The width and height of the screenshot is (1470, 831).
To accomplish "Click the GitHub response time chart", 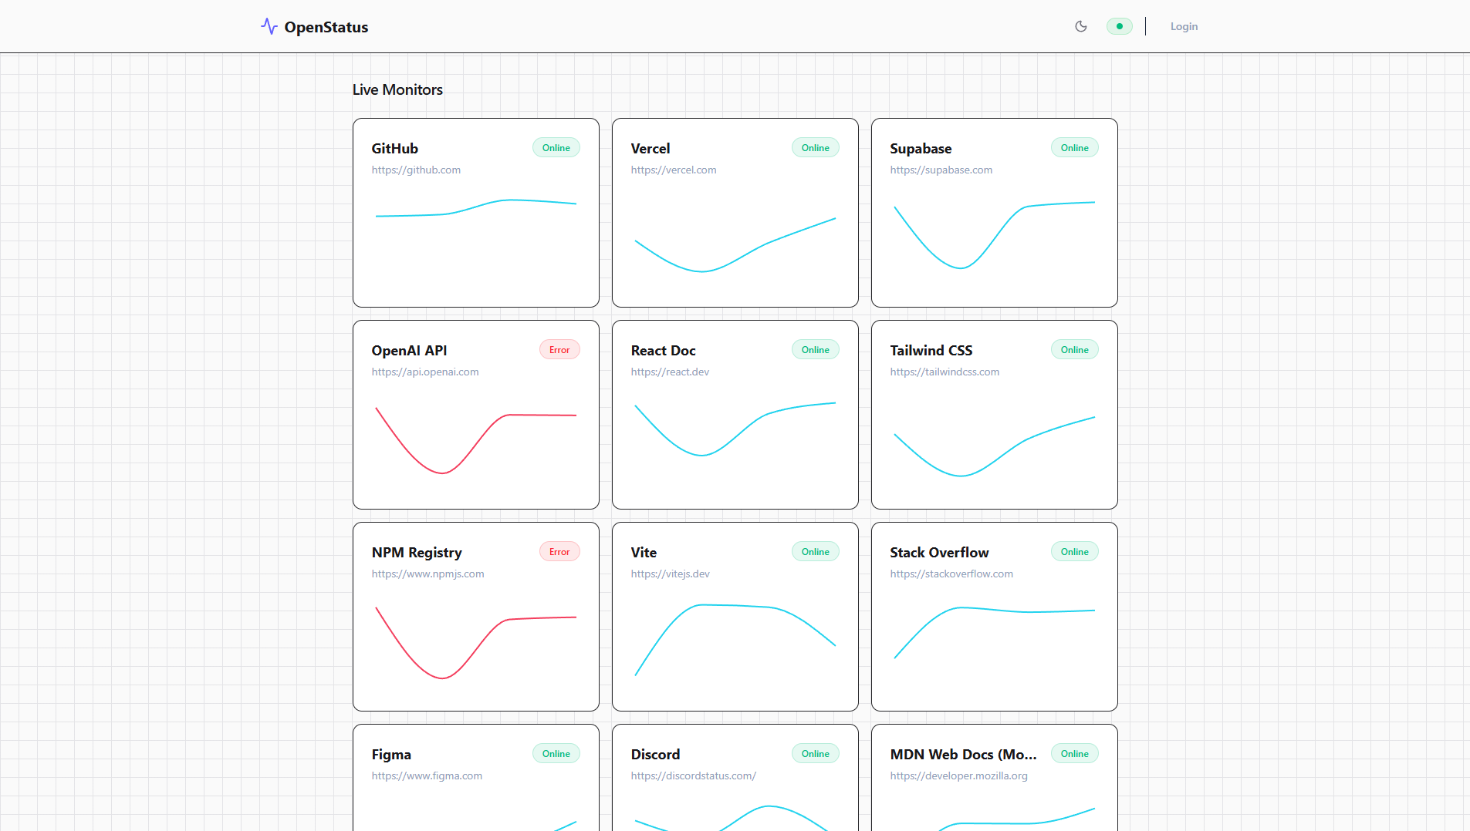I will tap(476, 208).
